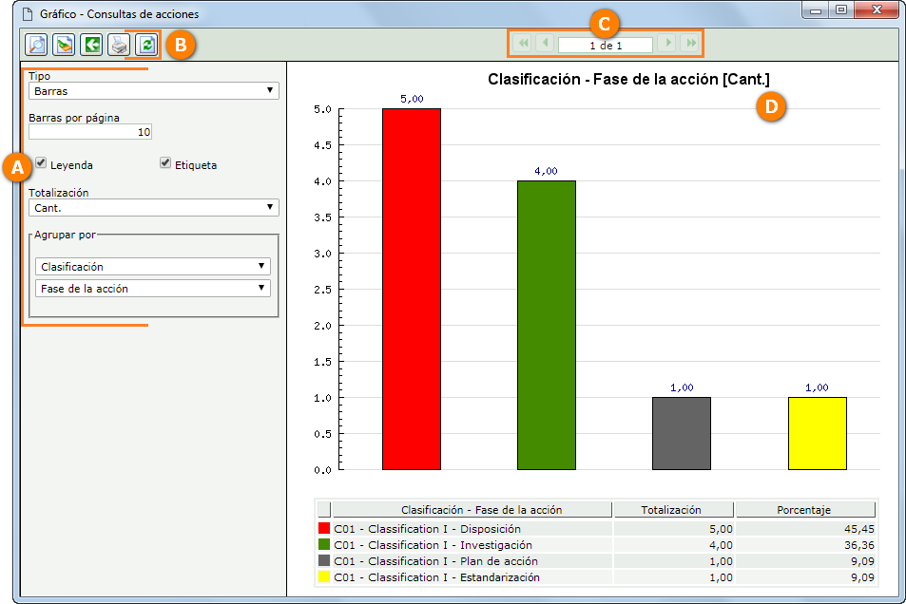Select row 'C01 - Classification I - Estandarización'
Image resolution: width=906 pixels, height=604 pixels.
coord(597,577)
